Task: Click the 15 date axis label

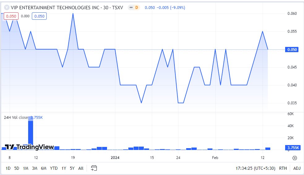Action: pyautogui.click(x=152, y=158)
